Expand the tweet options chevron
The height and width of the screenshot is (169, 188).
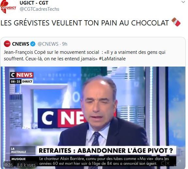[x=183, y=2]
